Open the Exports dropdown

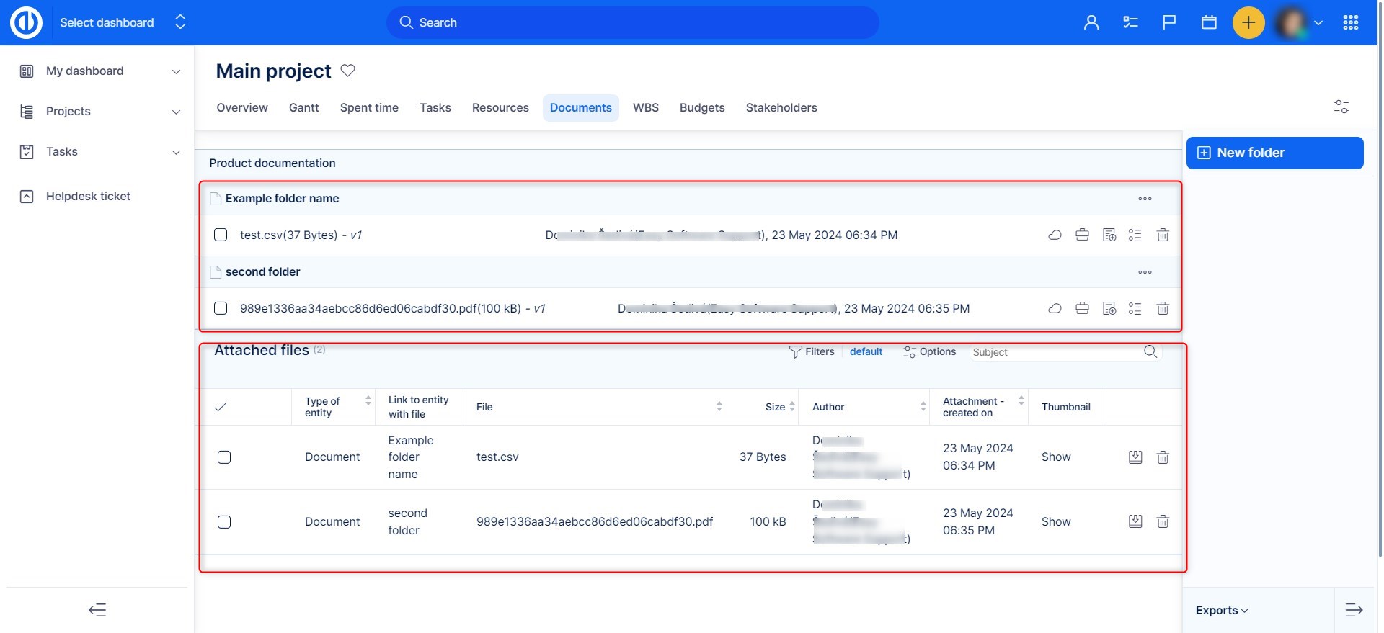[1222, 610]
